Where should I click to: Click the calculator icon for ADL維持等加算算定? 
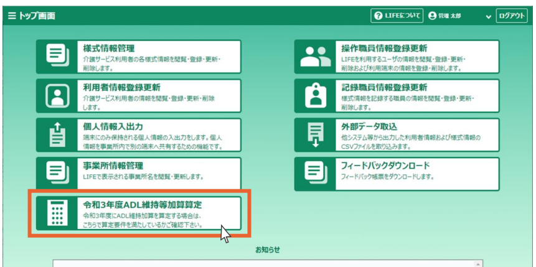pos(57,213)
